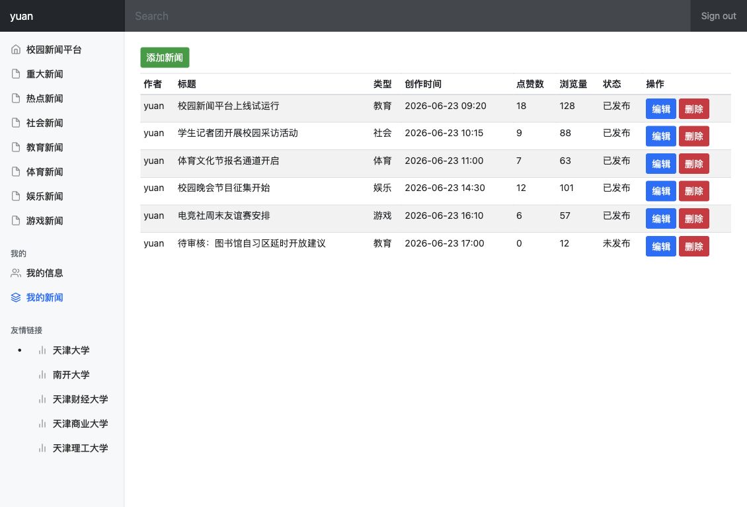Delete the 校园新闻平台上线试运行 news row
The height and width of the screenshot is (507, 747).
click(693, 108)
